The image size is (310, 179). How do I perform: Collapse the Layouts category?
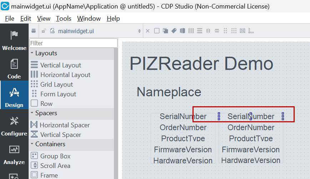coord(32,53)
